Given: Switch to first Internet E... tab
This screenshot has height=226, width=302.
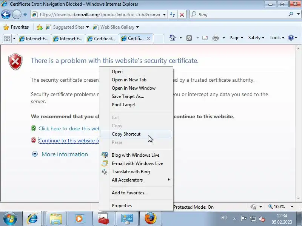Looking at the screenshot, I should tap(34, 39).
